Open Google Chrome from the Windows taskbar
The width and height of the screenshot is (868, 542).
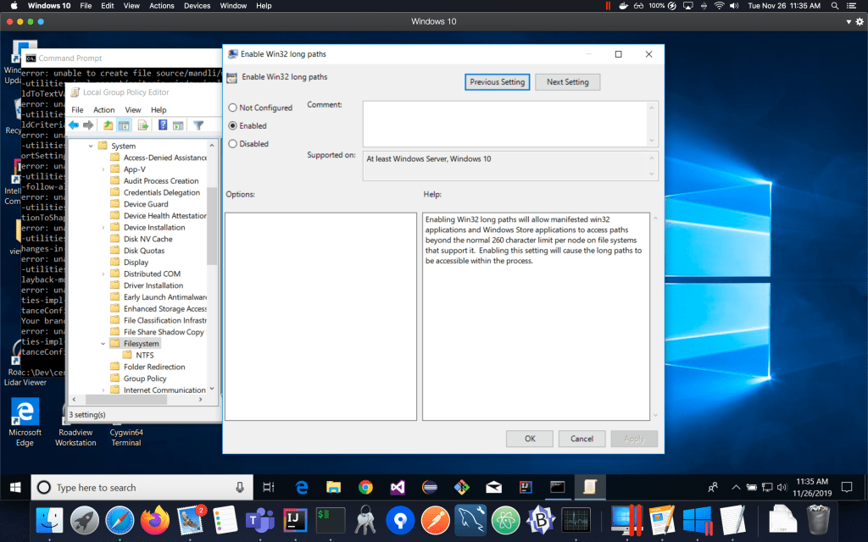(x=365, y=487)
